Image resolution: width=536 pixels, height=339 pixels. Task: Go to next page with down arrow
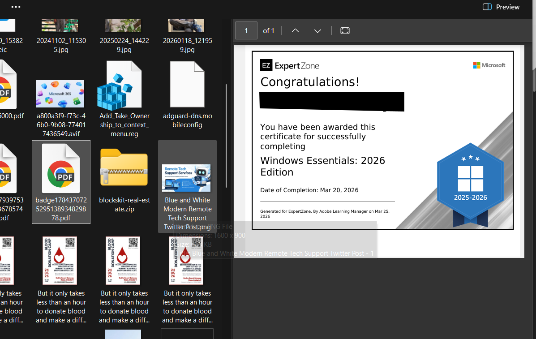(317, 31)
